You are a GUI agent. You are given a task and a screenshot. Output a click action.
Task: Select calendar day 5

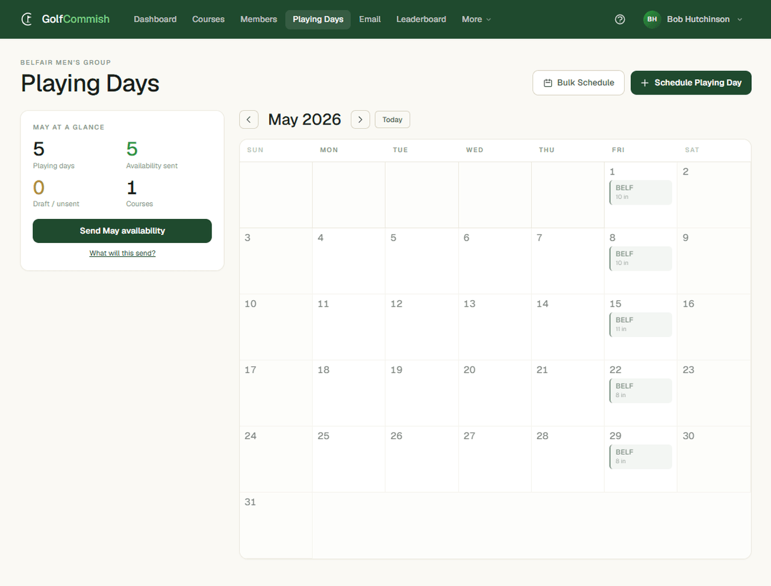click(422, 261)
